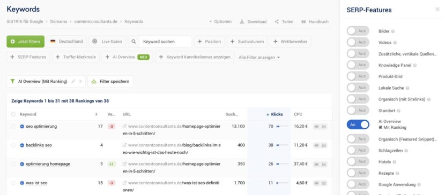Navigate to Domains breadcrumb
Viewport: 445px width, 195px height.
(x=59, y=21)
